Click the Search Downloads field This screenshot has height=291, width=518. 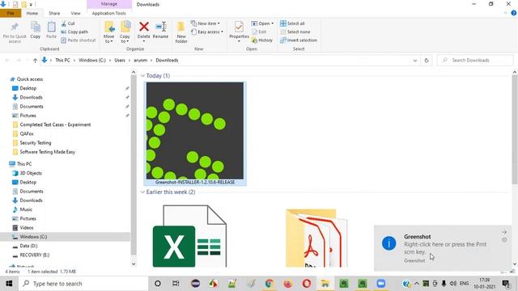pyautogui.click(x=475, y=61)
